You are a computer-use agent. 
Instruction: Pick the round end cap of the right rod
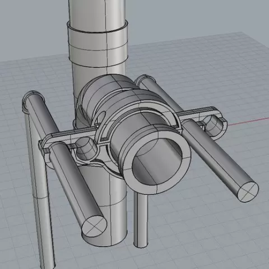click(x=248, y=192)
